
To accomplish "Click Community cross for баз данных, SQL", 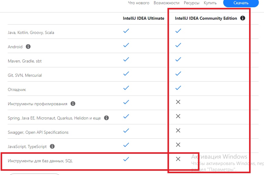I will [178, 159].
